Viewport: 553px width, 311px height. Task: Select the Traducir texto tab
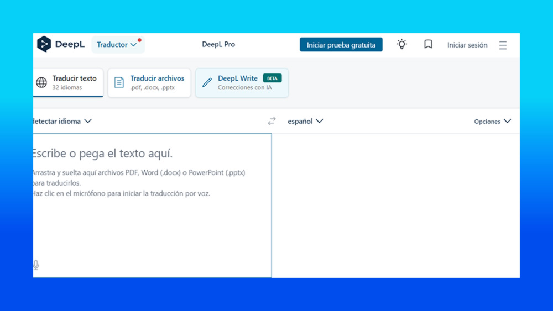(x=68, y=83)
